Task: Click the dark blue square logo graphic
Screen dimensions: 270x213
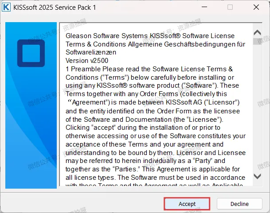Action: 31,53
